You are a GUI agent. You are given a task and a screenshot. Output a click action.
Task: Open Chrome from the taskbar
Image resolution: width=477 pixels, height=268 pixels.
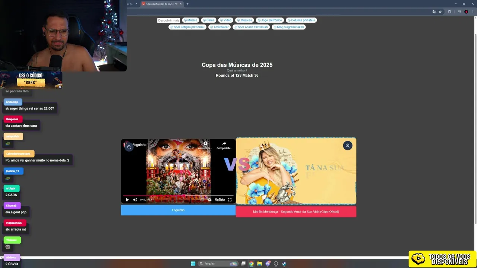click(x=252, y=264)
